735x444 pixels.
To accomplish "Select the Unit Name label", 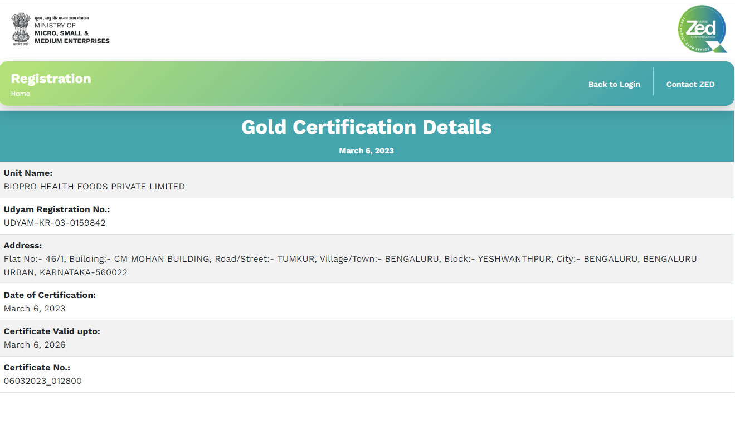I will tap(28, 173).
